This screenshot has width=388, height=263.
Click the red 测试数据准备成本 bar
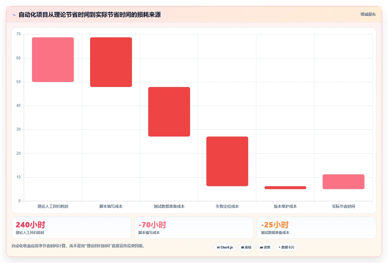point(169,112)
